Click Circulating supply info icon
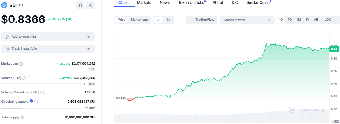Viewport: 340px width, 124px height. 36,102
